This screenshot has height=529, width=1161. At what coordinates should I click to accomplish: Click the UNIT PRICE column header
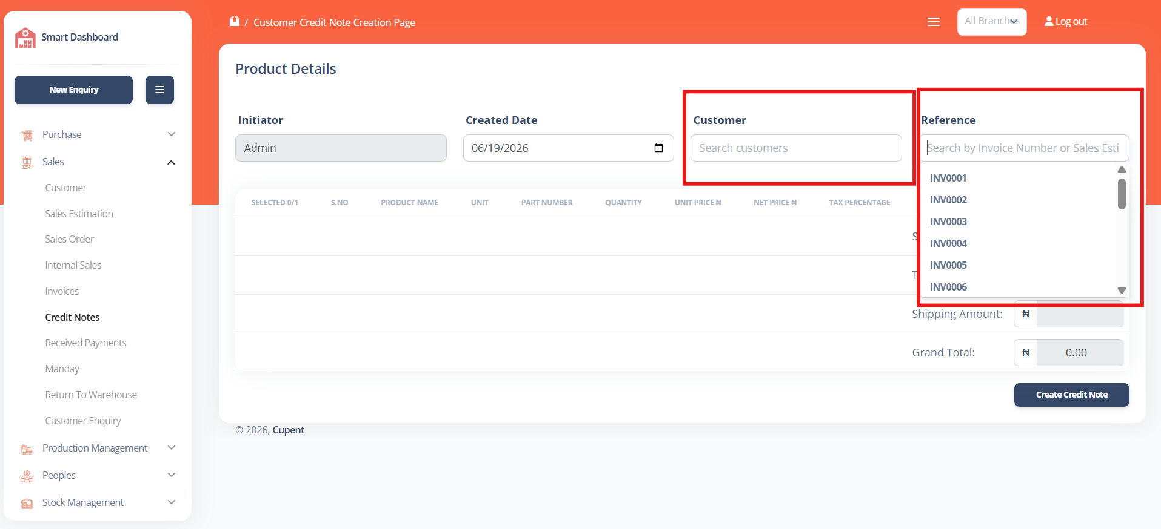click(698, 203)
